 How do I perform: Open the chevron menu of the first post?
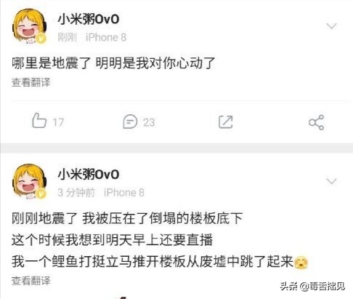coord(331,25)
